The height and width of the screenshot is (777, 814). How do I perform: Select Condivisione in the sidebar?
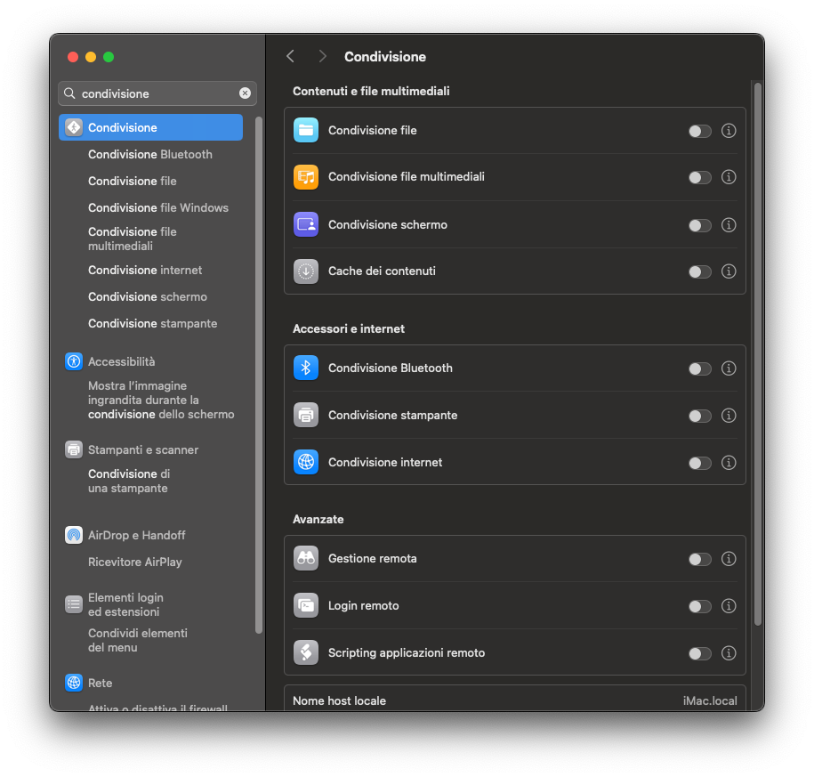coord(150,127)
